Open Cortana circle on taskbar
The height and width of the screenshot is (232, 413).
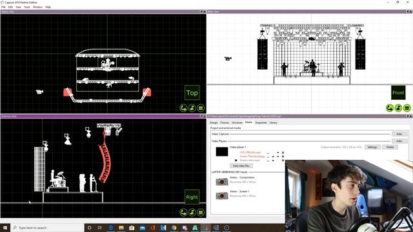[x=89, y=227]
